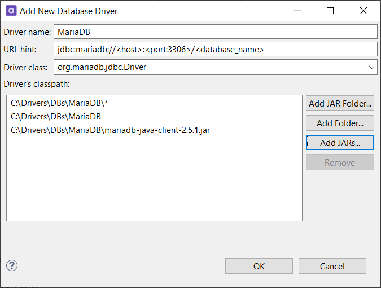The width and height of the screenshot is (381, 288).
Task: Click into the URL hint text field
Action: (x=214, y=50)
